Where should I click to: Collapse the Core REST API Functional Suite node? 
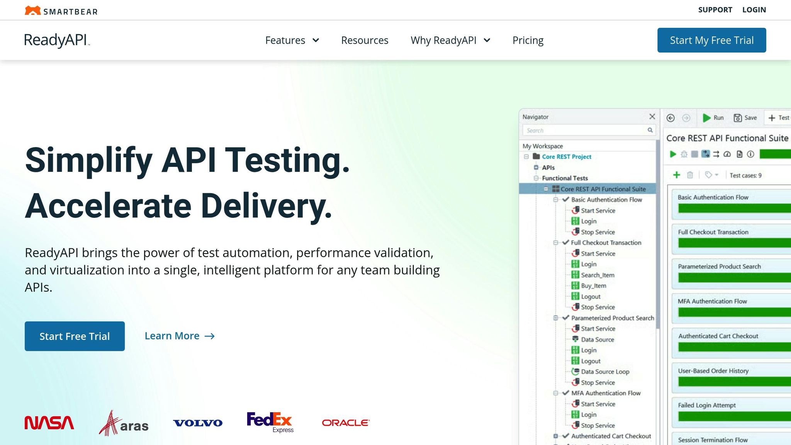coord(546,189)
